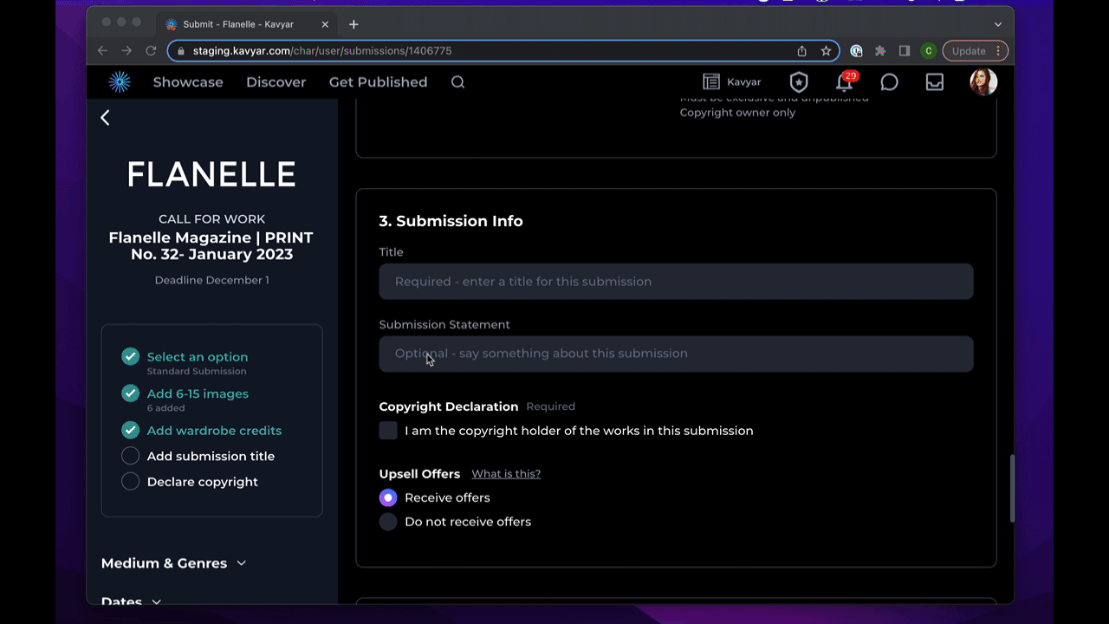This screenshot has width=1109, height=624.
Task: Bookmark this page with the star
Action: coord(827,51)
